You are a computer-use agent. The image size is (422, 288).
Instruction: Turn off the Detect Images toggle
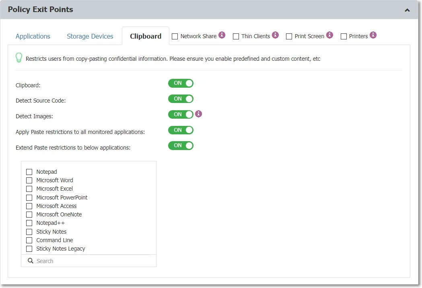coord(181,114)
